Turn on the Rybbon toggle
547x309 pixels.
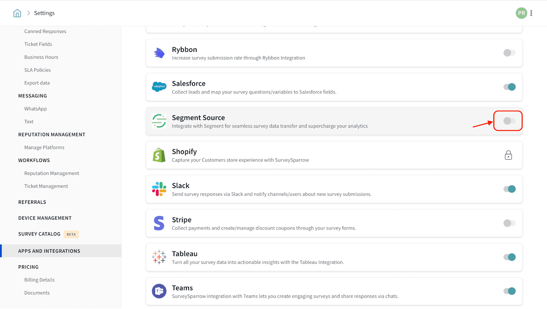[x=509, y=53]
